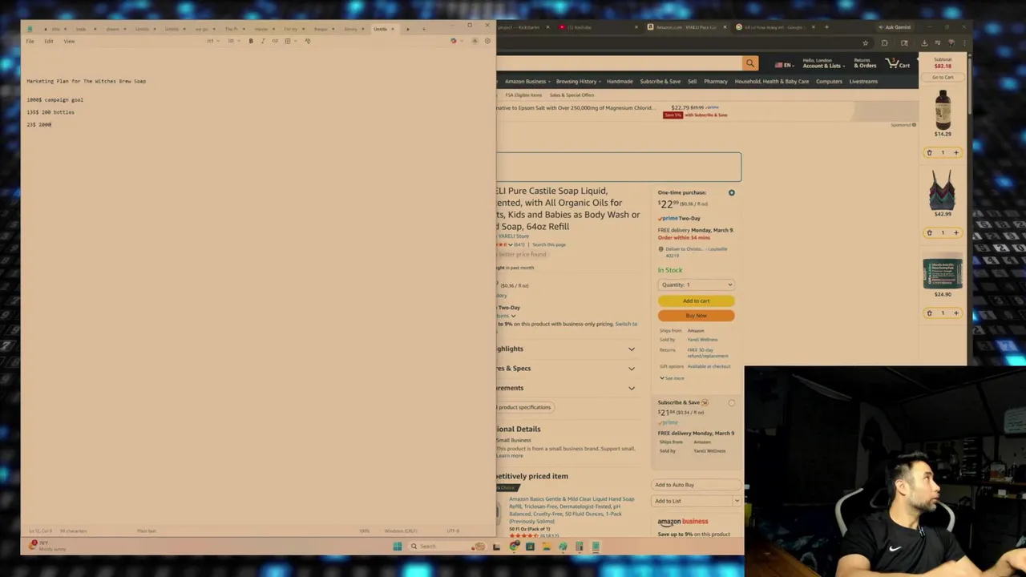The width and height of the screenshot is (1026, 577).
Task: Open Windows Start menu
Action: [398, 547]
